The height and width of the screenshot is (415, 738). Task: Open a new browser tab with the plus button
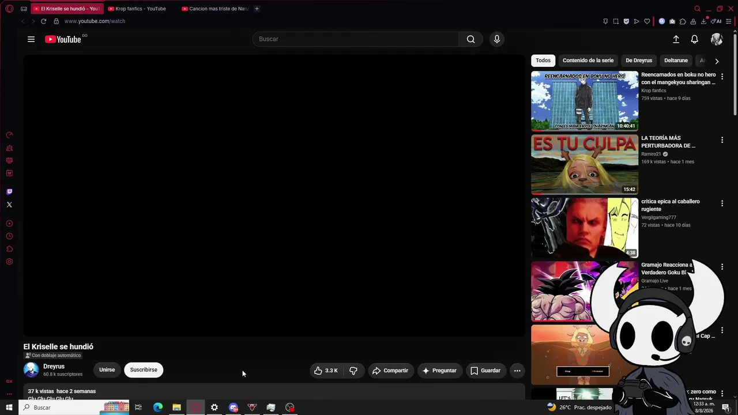(x=257, y=9)
